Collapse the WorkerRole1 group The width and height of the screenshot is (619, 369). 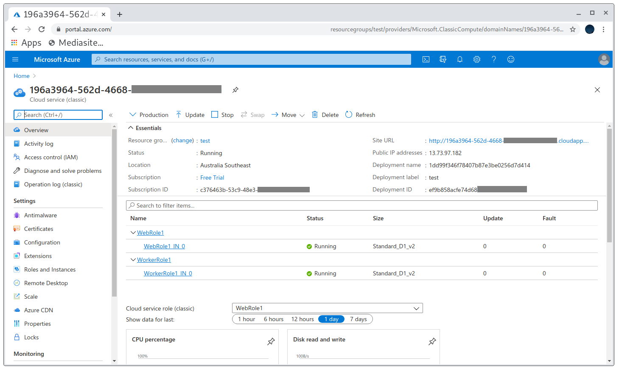point(133,260)
